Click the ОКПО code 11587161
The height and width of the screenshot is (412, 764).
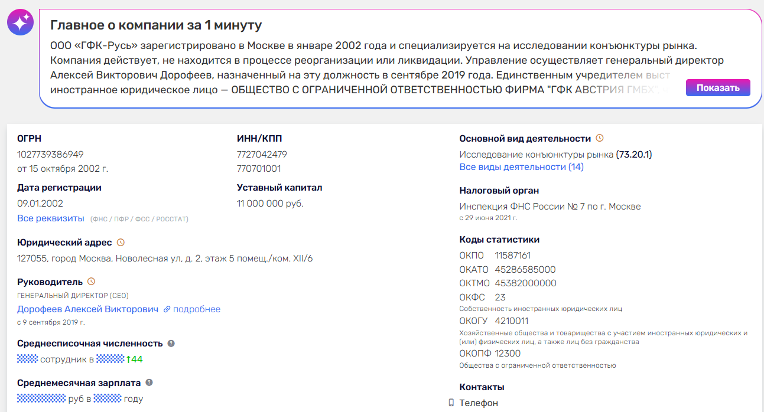(513, 256)
